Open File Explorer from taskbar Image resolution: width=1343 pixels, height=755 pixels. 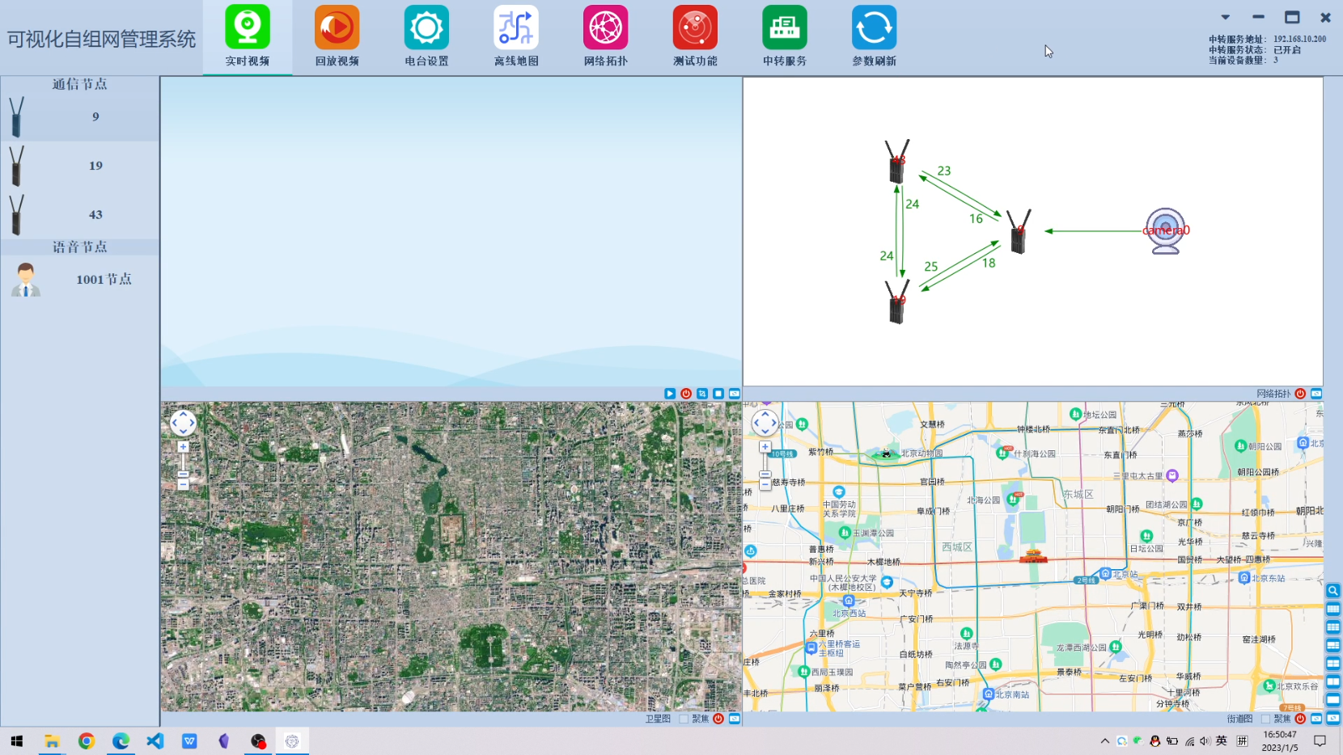tap(52, 741)
